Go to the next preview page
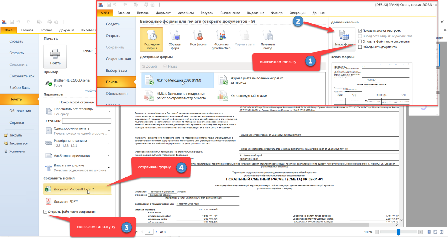This screenshot has height=239, width=448. [156, 232]
